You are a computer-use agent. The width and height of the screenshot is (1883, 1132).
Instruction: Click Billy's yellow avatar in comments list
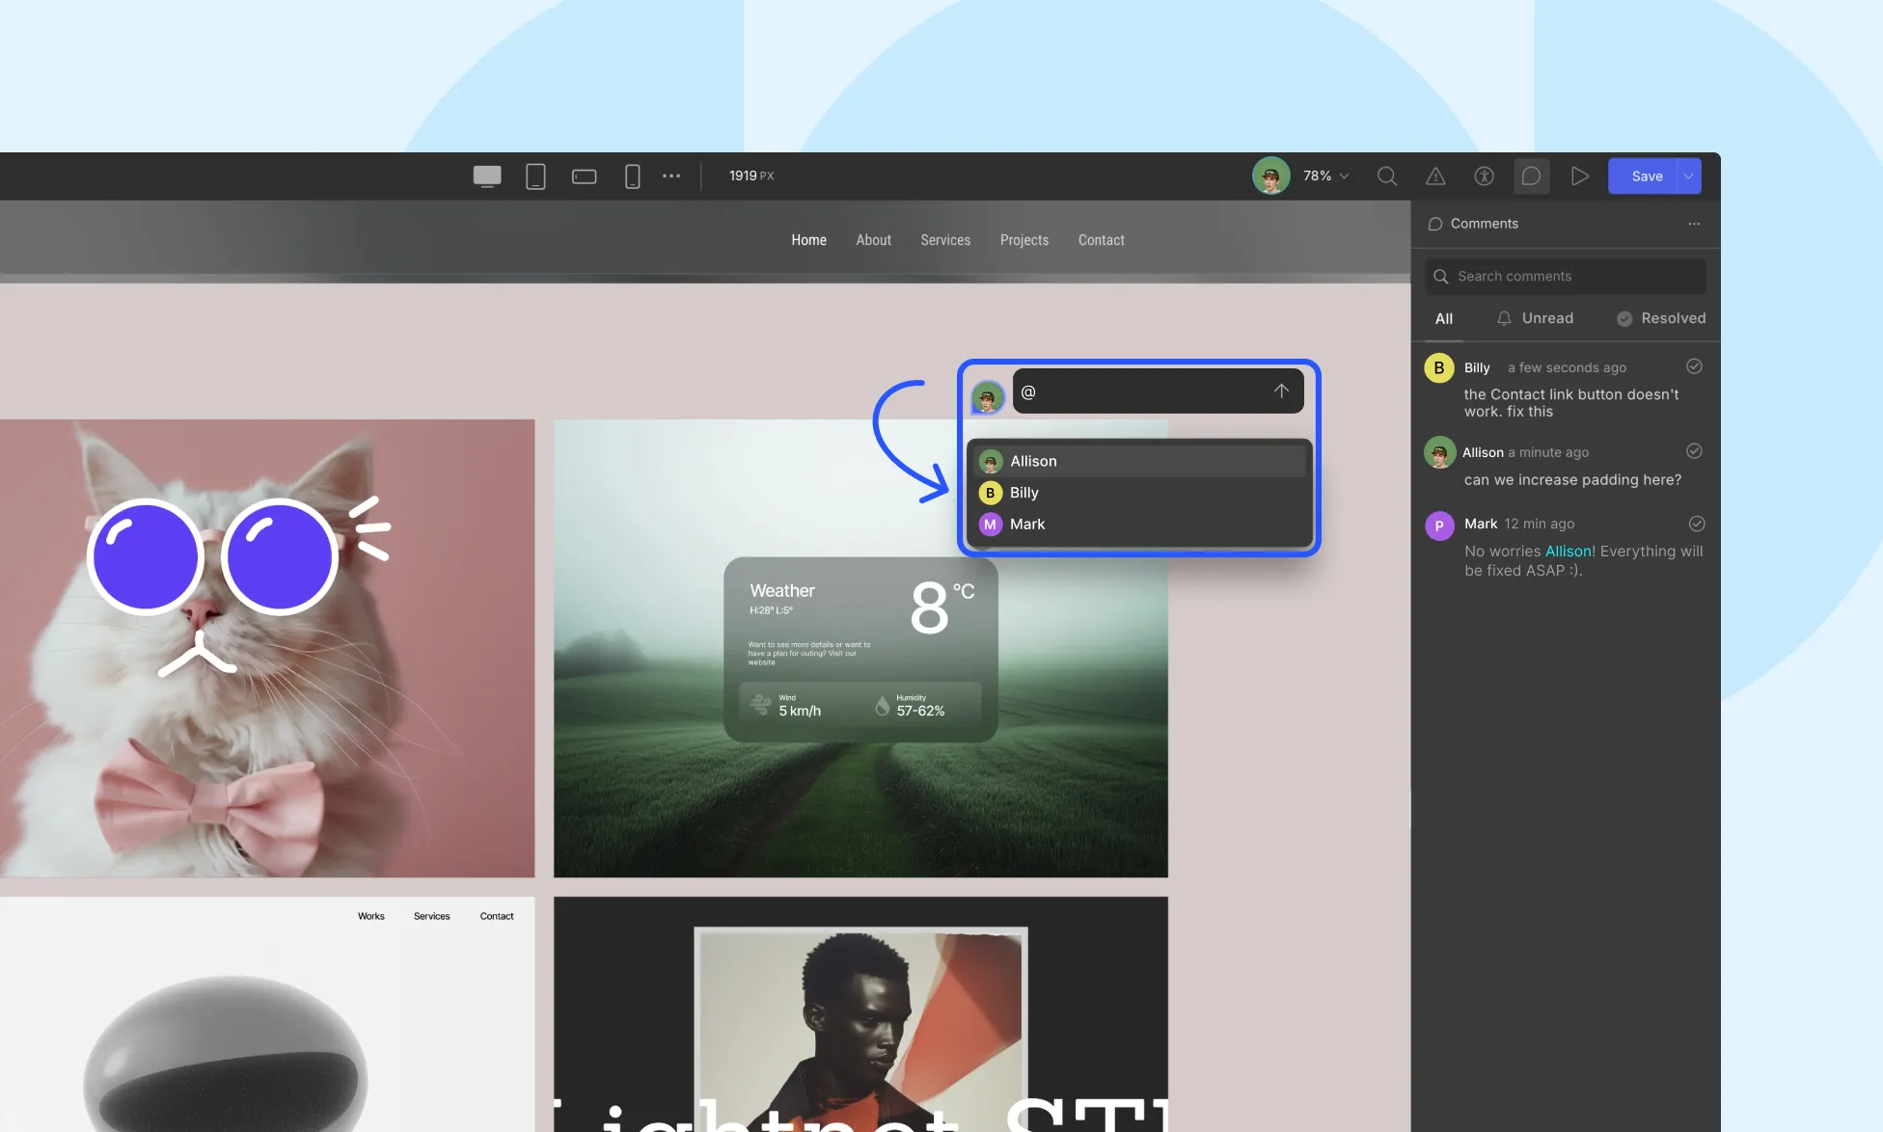pyautogui.click(x=1439, y=367)
